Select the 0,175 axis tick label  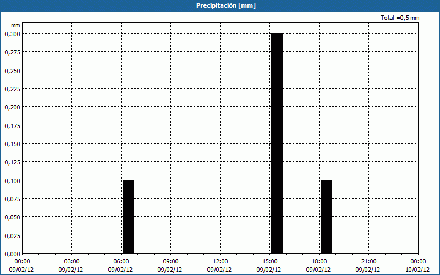(12, 126)
